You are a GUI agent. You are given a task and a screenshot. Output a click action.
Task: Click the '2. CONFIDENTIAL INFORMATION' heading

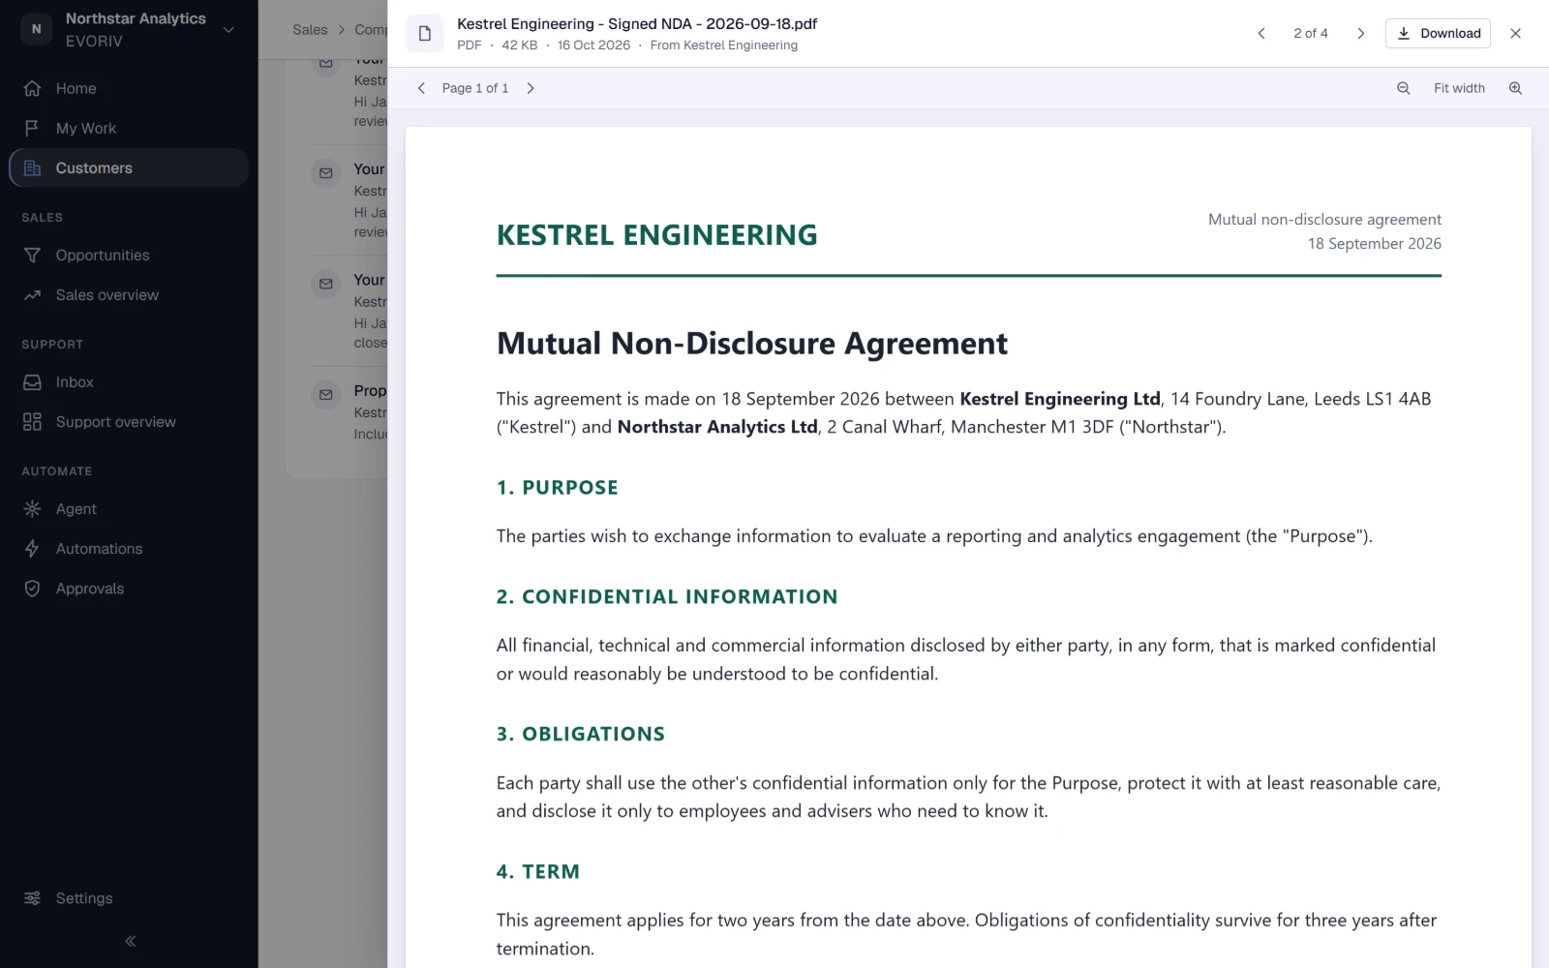[x=667, y=596]
